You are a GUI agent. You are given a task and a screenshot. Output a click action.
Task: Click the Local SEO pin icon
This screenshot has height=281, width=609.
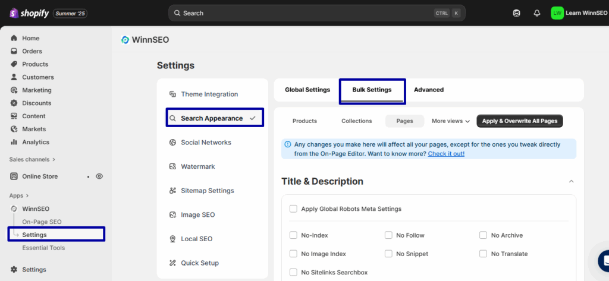point(173,239)
